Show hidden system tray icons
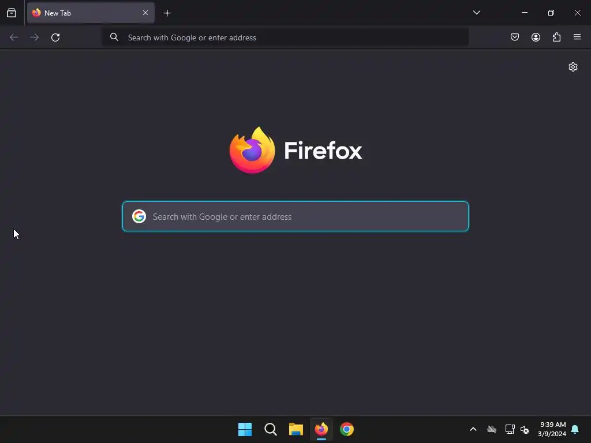This screenshot has width=591, height=443. [x=473, y=429]
